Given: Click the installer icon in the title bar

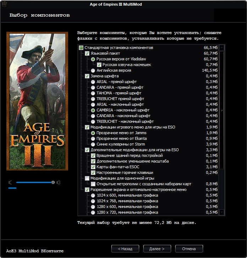Looking at the screenshot, I should 5,4.
